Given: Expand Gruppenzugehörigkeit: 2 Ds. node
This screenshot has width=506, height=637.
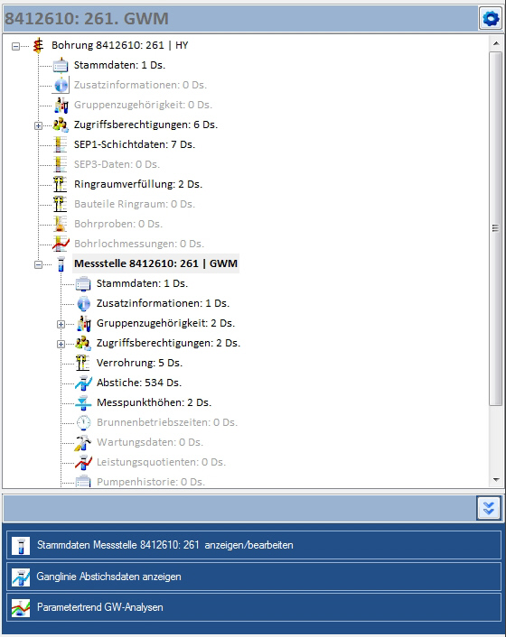Looking at the screenshot, I should point(61,324).
